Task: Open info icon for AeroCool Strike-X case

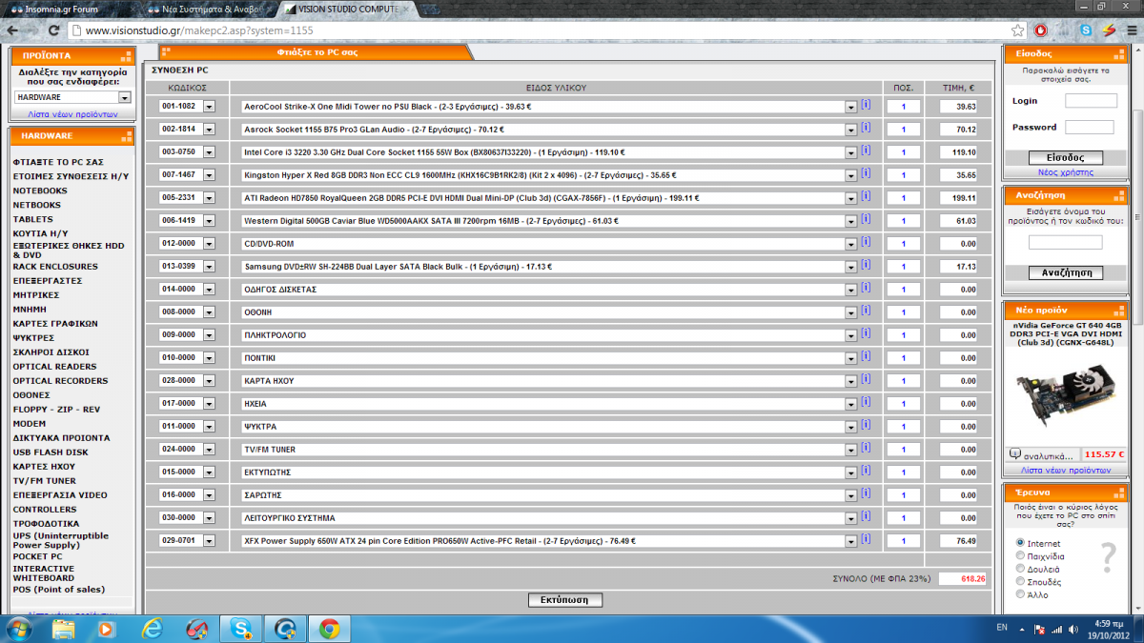Action: (x=866, y=104)
